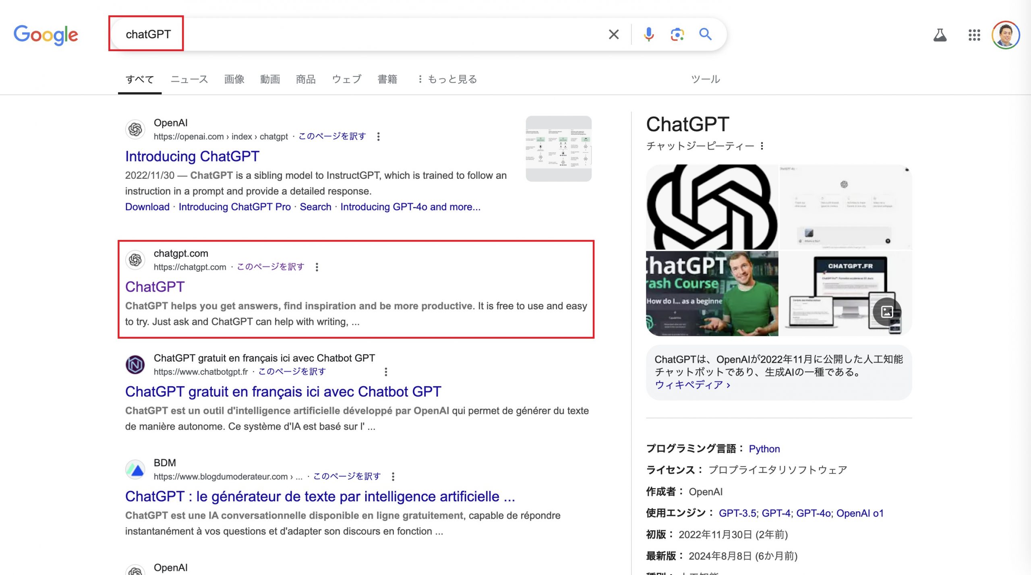Open the GPT-4o engine link
This screenshot has width=1031, height=575.
tap(814, 513)
